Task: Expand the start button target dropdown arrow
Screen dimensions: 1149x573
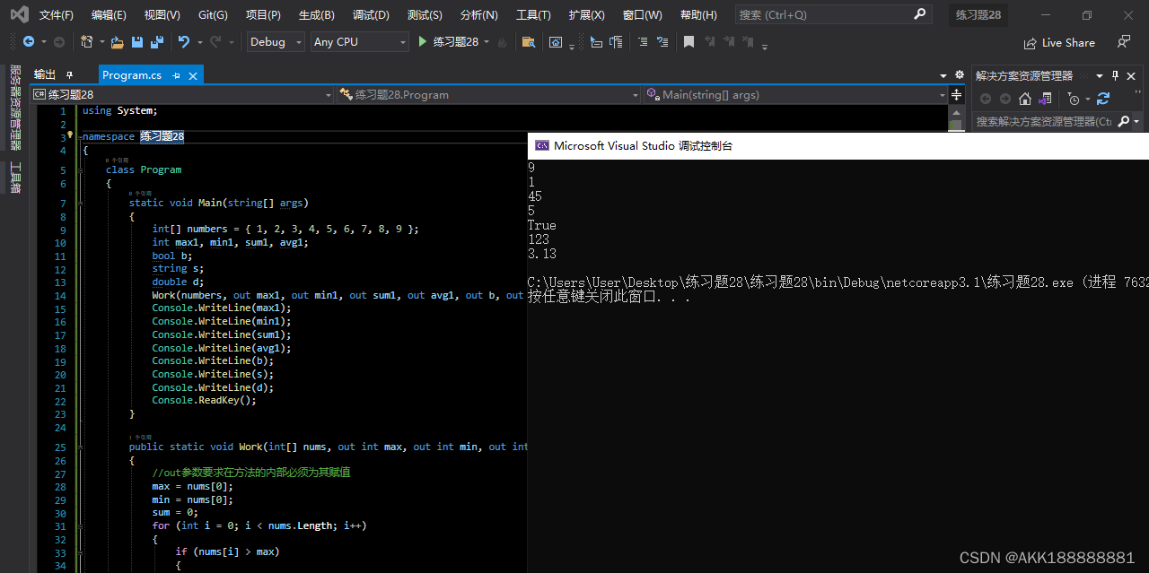Action: 487,42
